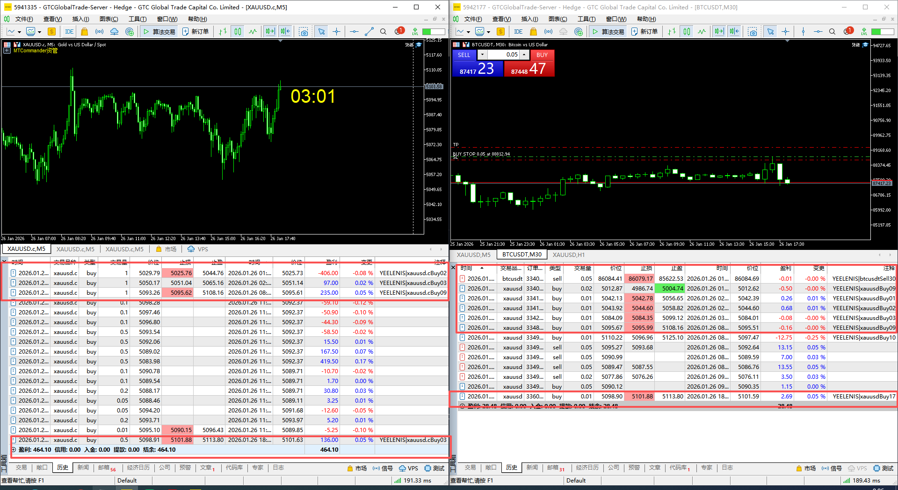This screenshot has height=490, width=898.
Task: Open level (LVL) icon in BTCUSDT toolbar
Action: pos(864,32)
